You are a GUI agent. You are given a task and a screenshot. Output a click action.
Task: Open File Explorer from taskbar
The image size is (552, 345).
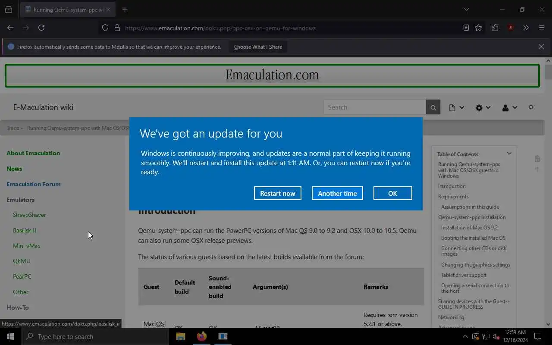point(181,336)
